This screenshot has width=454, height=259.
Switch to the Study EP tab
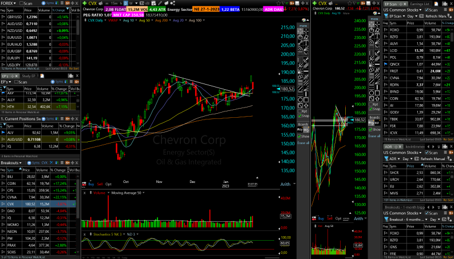(29, 75)
